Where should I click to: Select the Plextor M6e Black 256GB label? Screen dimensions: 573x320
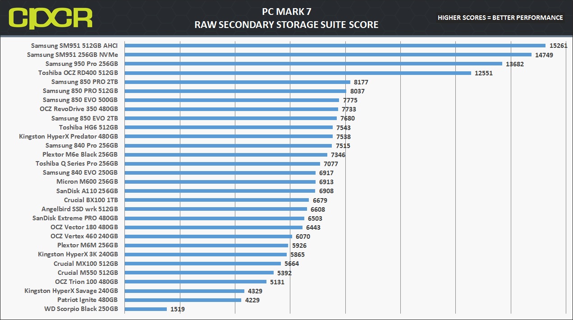pyautogui.click(x=80, y=154)
